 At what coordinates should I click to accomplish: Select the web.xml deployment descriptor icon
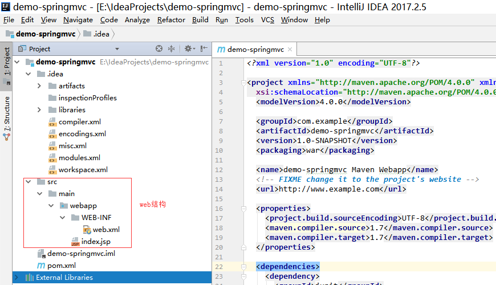87,230
